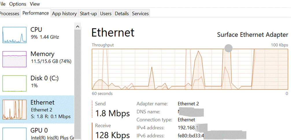Open the Services tab
The width and height of the screenshot is (291, 140).
pyautogui.click(x=140, y=14)
